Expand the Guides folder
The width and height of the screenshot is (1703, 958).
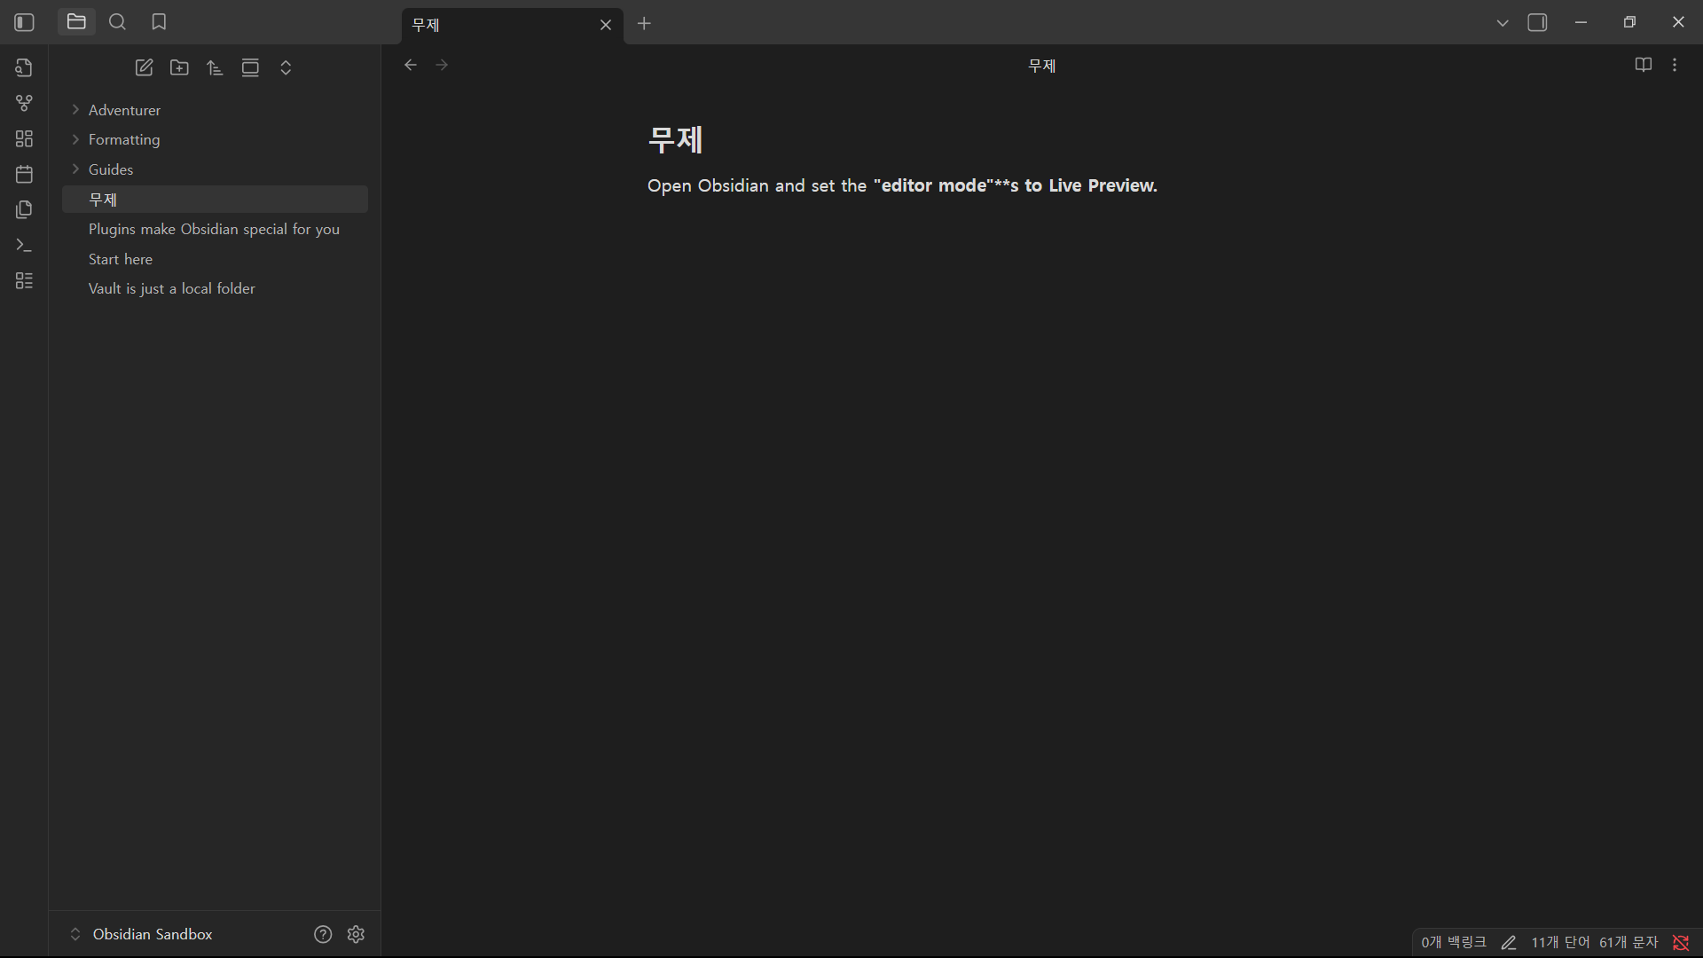coord(111,169)
